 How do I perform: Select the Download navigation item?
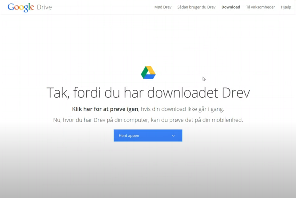click(231, 7)
